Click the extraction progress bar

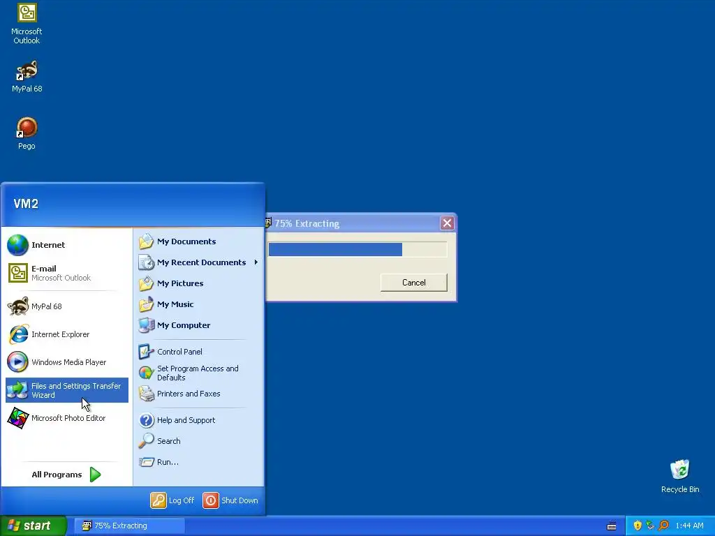(357, 249)
